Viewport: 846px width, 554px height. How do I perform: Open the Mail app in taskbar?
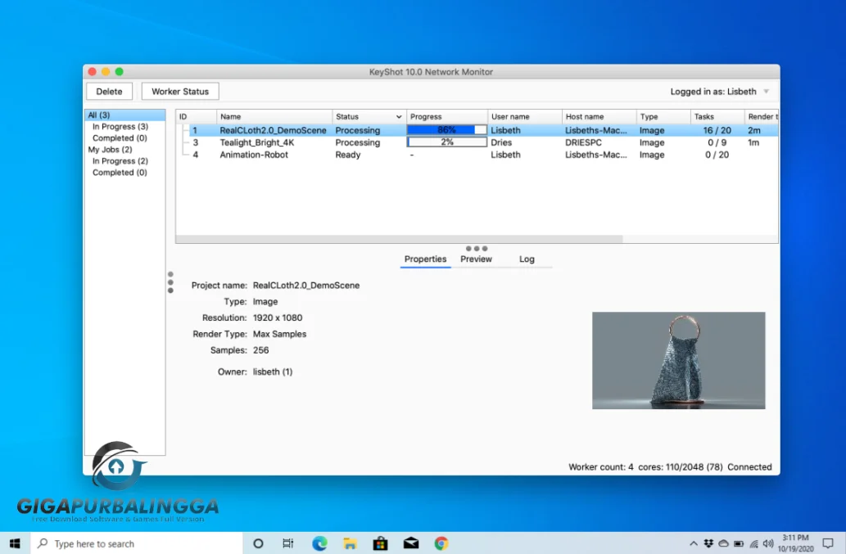tap(411, 543)
